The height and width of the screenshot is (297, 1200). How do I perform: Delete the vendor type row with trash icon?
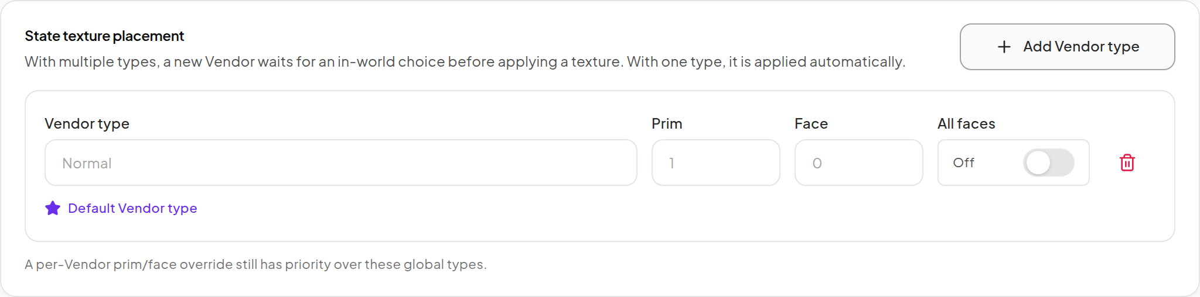[x=1127, y=163]
